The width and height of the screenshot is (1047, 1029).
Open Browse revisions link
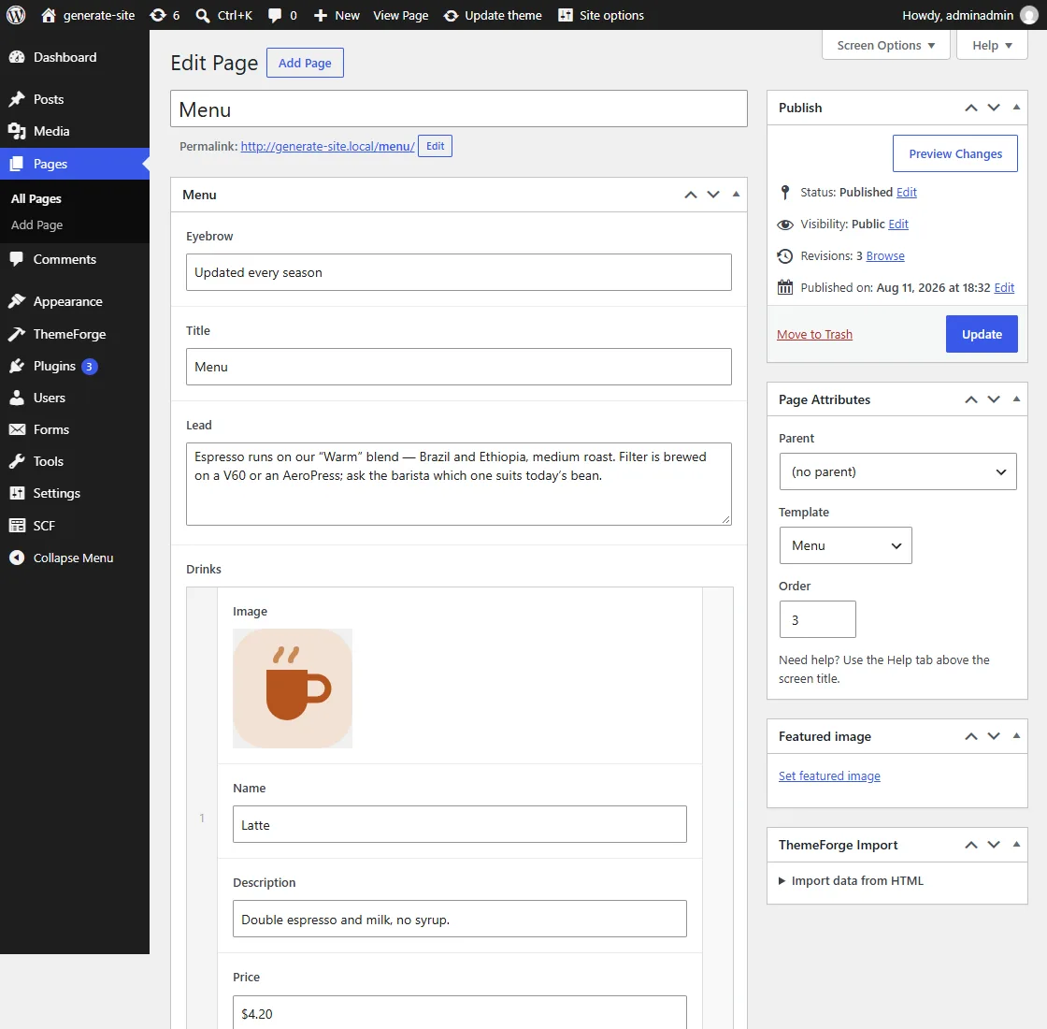tap(884, 256)
